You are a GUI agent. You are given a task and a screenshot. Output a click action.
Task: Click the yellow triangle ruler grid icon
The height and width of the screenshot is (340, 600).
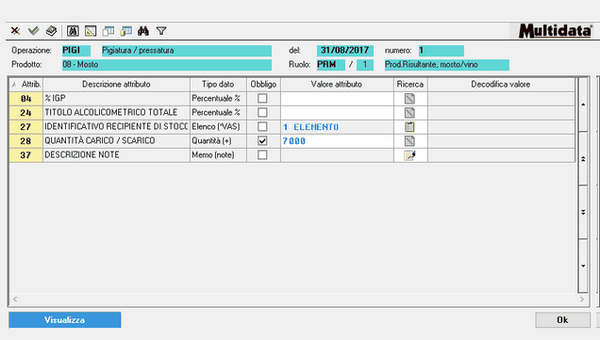coord(91,31)
